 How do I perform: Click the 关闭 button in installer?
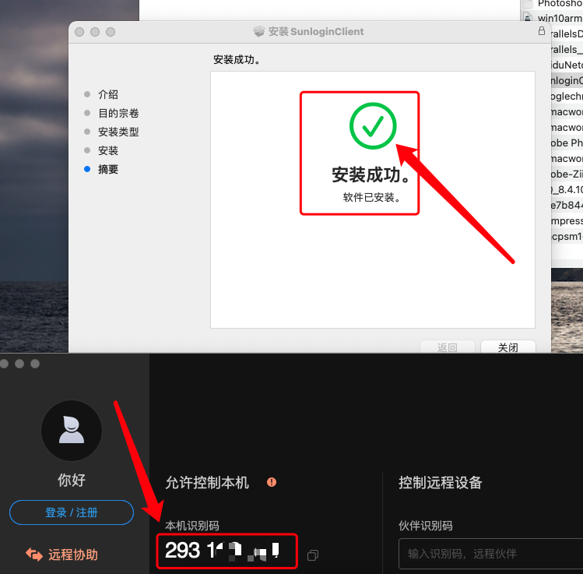tap(508, 347)
